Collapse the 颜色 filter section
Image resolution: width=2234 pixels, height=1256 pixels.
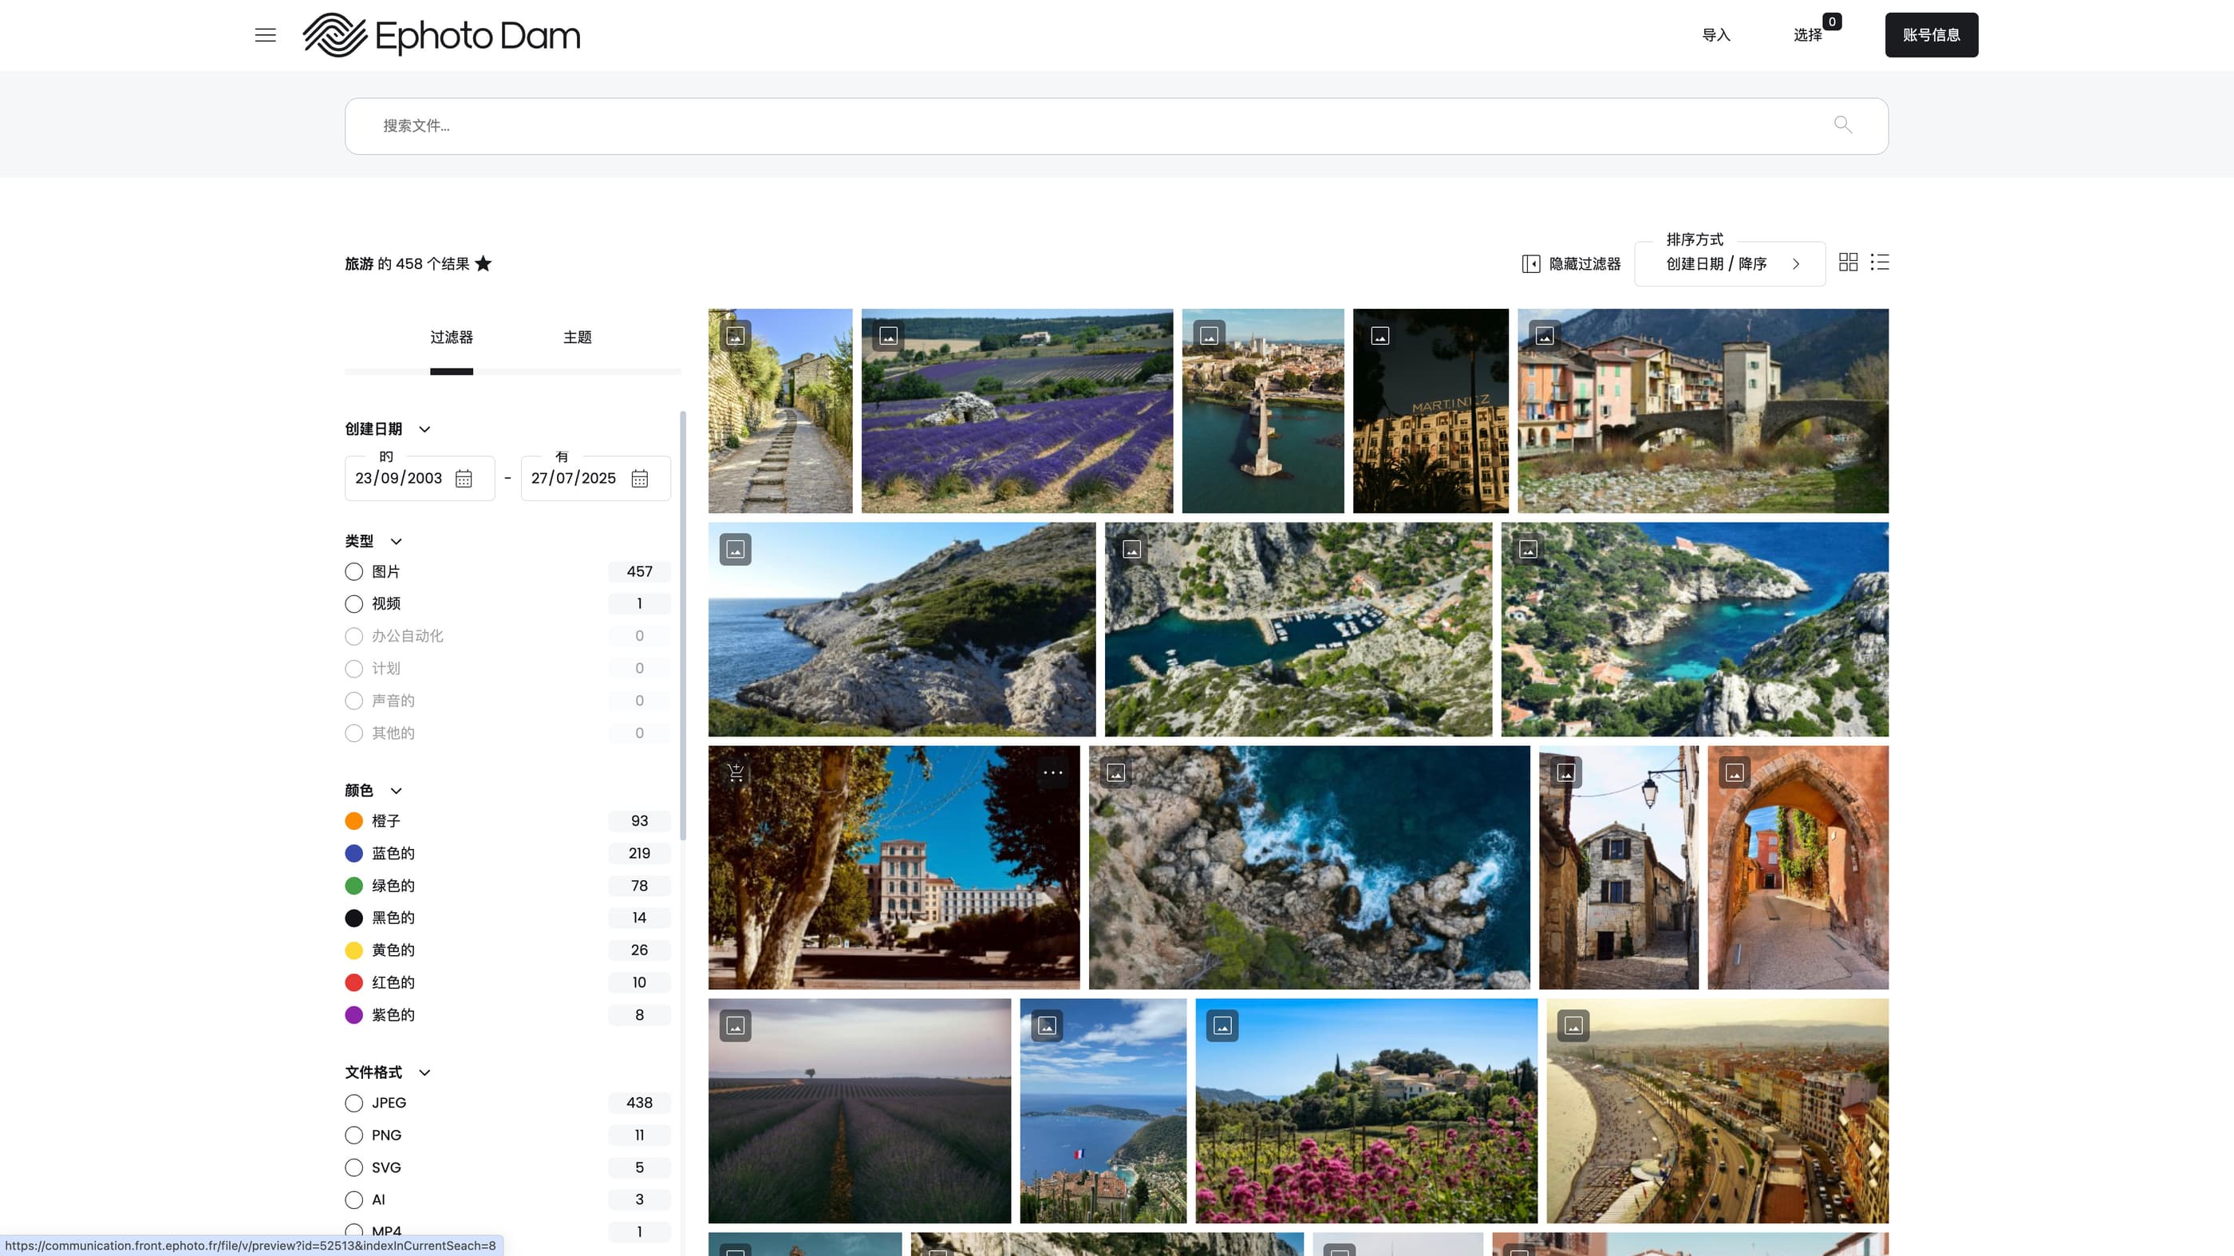396,790
